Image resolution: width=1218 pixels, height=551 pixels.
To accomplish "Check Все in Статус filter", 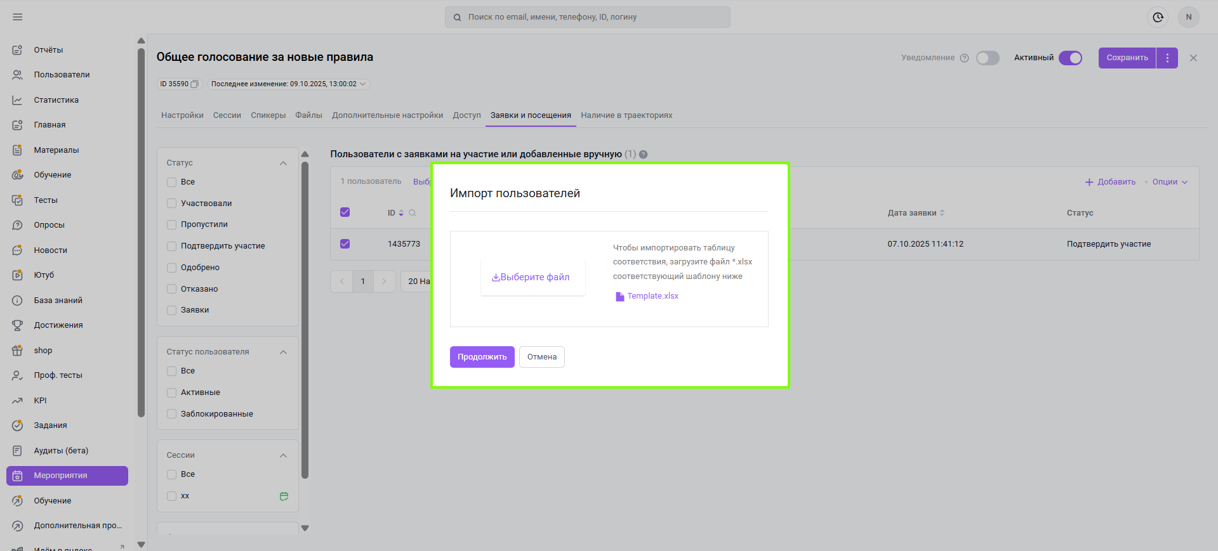I will (171, 182).
